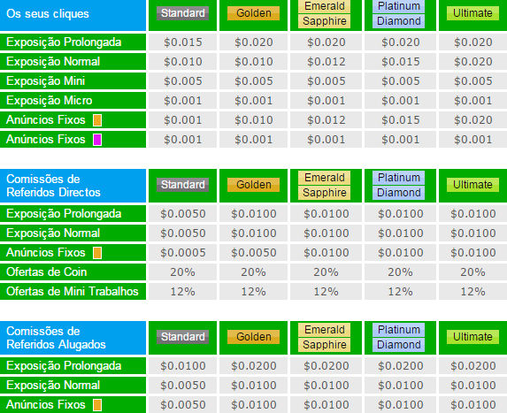Choose the Diamond badge in Os seus cliques header
The width and height of the screenshot is (507, 413).
click(x=399, y=21)
